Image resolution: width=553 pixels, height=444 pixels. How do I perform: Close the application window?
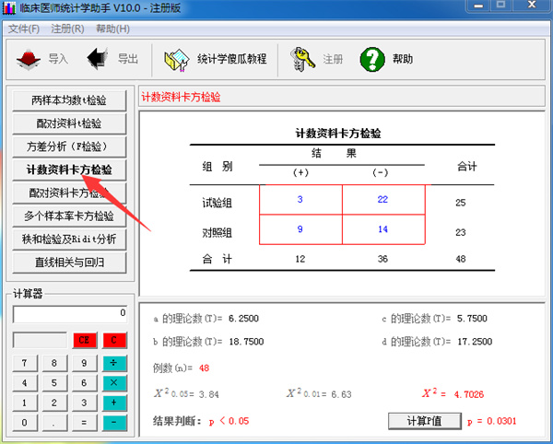532,6
